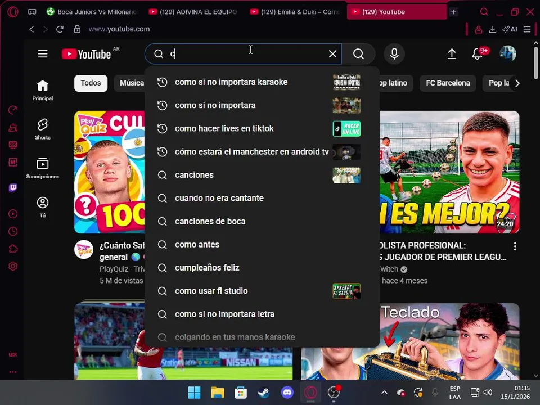Submit search with the magnifier button
Screen dimensions: 540x405
[x=358, y=54]
